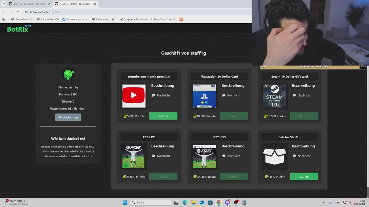Click Kaufen for Playstation 10 Dollar Card

pyautogui.click(x=234, y=116)
